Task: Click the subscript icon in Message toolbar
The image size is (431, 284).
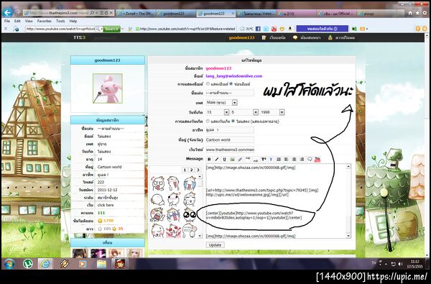Action: (256, 160)
